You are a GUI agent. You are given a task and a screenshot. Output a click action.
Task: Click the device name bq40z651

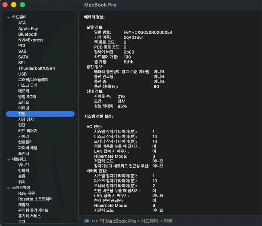(x=134, y=37)
